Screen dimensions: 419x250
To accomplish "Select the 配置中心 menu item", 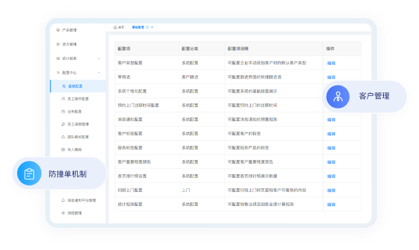I will (x=70, y=73).
